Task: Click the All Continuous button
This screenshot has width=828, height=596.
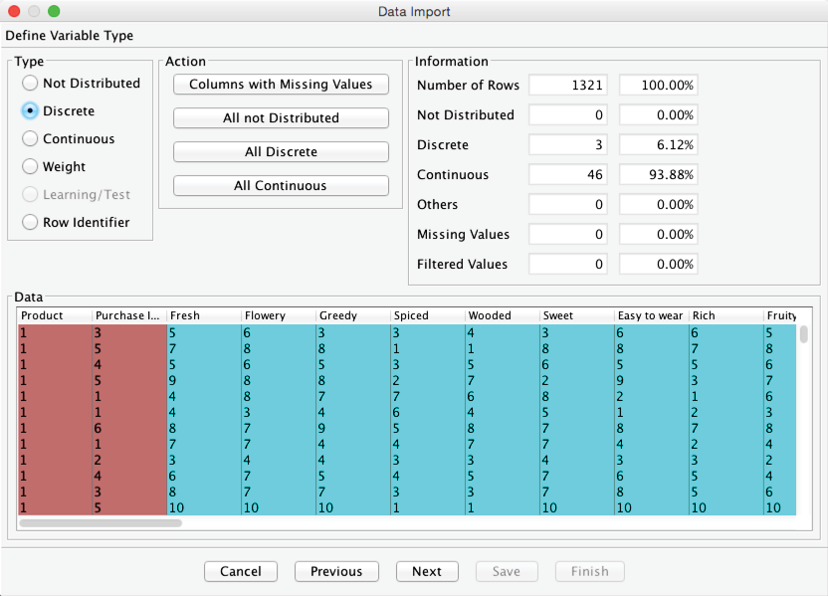Action: (281, 186)
